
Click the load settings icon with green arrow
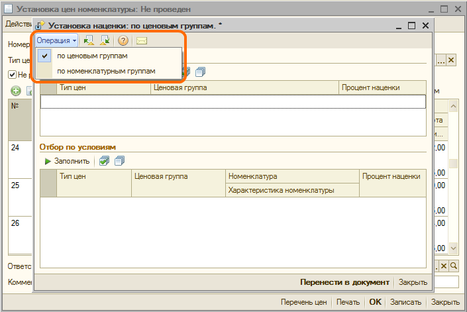coord(89,40)
